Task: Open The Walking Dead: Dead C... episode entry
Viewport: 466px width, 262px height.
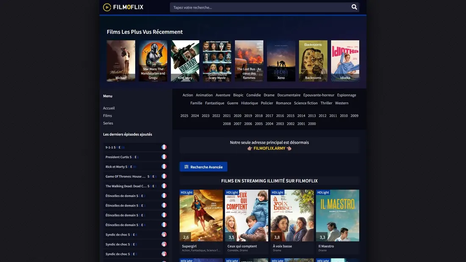Action: pyautogui.click(x=136, y=186)
